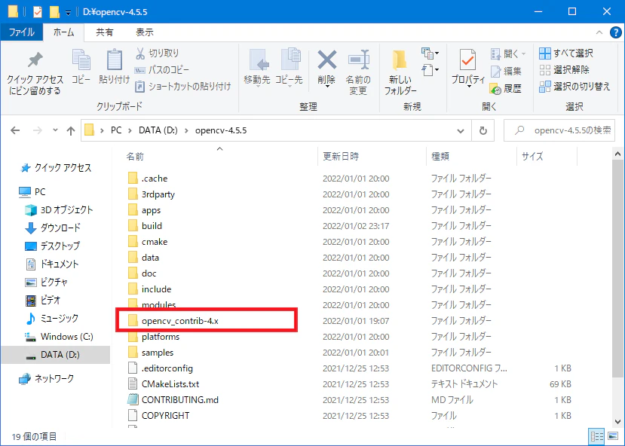The width and height of the screenshot is (625, 446).
Task: Click the Edit ribbon command
Action: tap(506, 71)
